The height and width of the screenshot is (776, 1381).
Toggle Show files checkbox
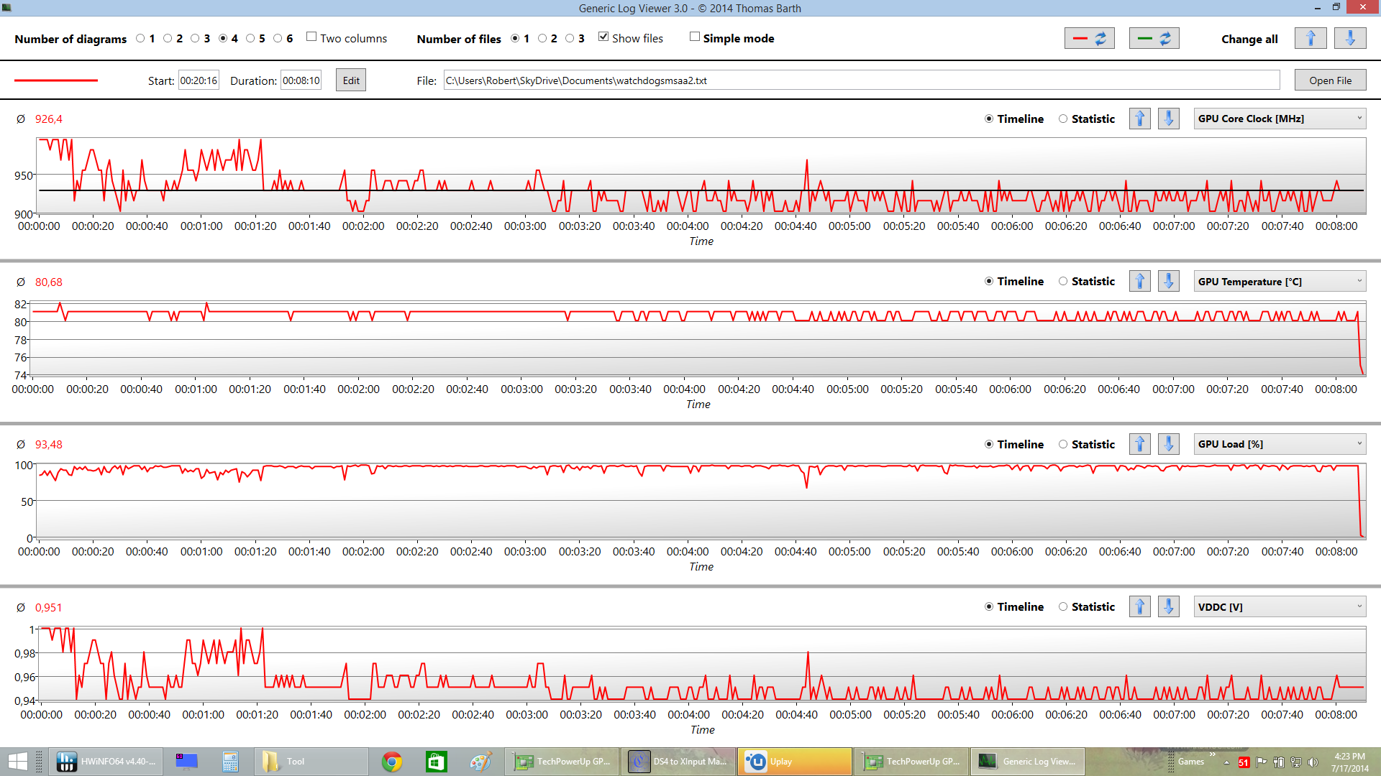pos(603,37)
